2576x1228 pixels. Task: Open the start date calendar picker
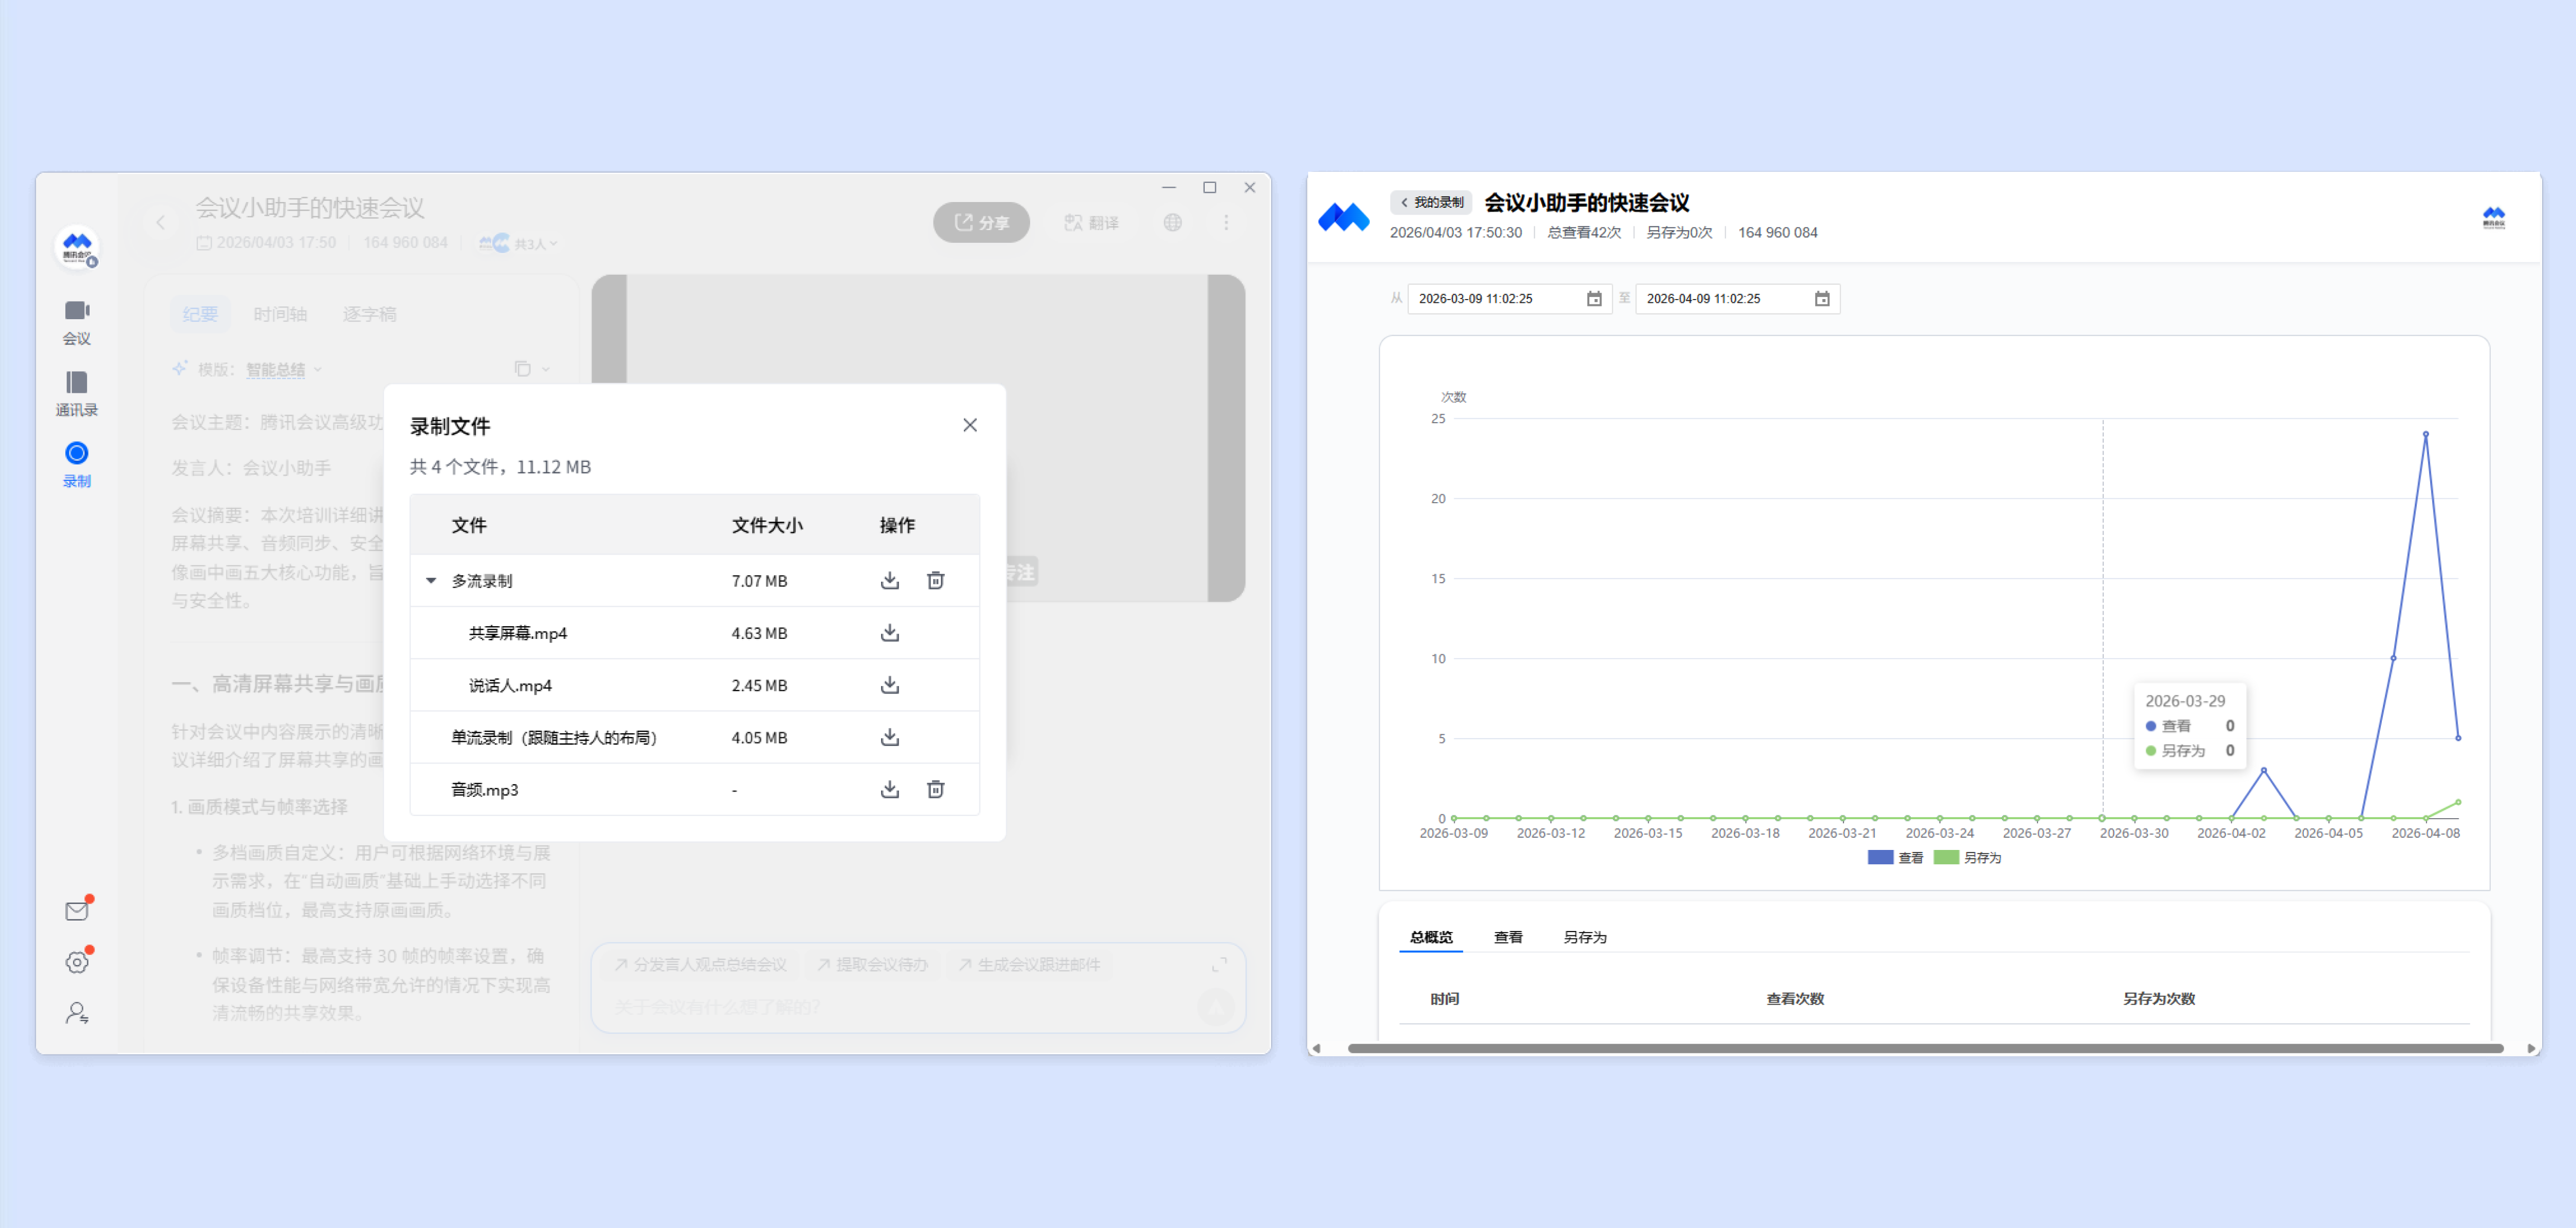pyautogui.click(x=1594, y=299)
